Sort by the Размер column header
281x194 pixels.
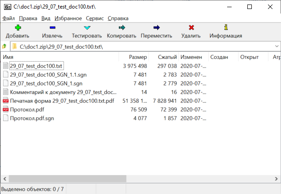134,57
